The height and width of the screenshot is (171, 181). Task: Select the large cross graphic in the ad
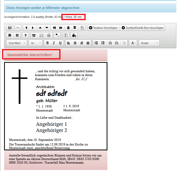(x=20, y=87)
